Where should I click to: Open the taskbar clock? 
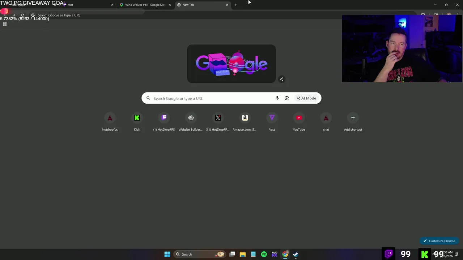447,254
